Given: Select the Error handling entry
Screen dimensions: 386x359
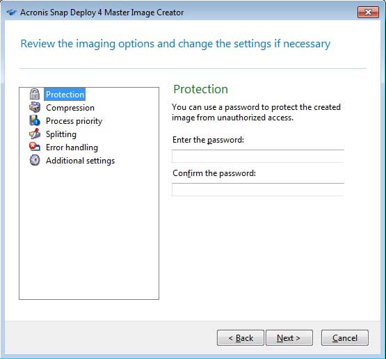Looking at the screenshot, I should point(72,147).
